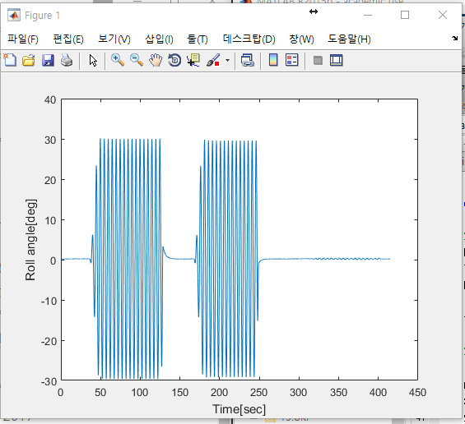Open the 삽입(I) menu
This screenshot has width=465, height=424.
(159, 39)
